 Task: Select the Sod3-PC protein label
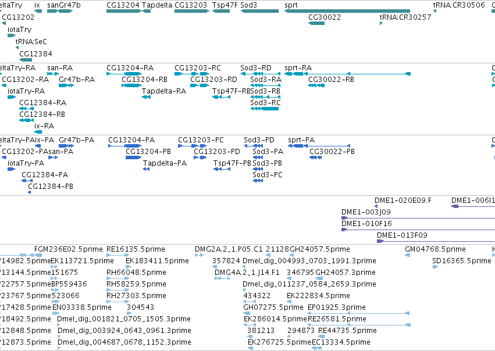click(268, 175)
